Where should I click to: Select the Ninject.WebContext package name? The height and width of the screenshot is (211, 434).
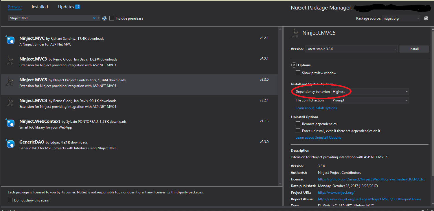coord(40,121)
